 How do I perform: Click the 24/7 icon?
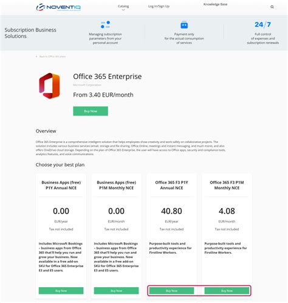tap(262, 24)
